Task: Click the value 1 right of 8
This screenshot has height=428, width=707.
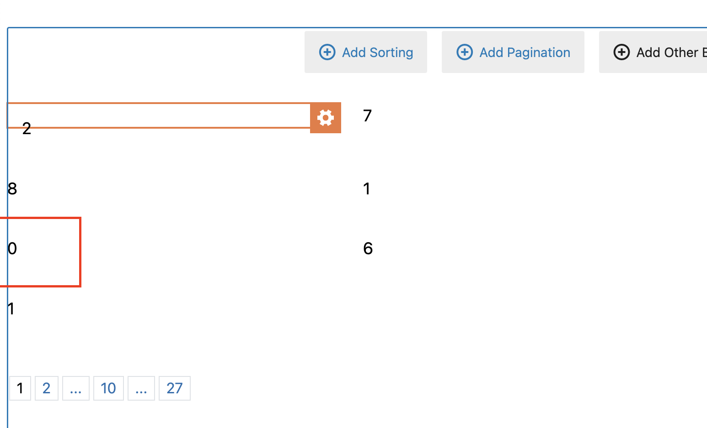Action: (x=367, y=188)
